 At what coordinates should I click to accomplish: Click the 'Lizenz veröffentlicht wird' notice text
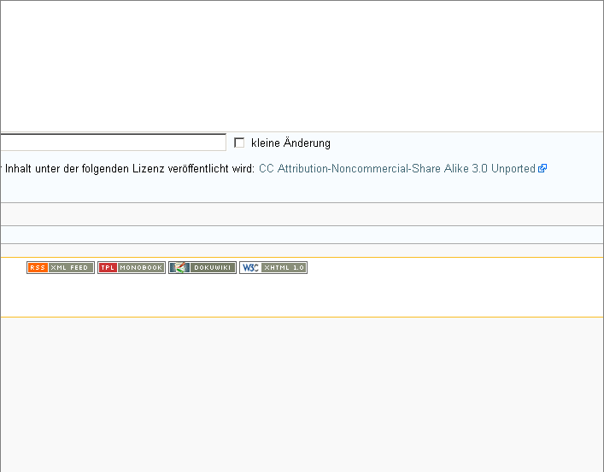(205, 169)
